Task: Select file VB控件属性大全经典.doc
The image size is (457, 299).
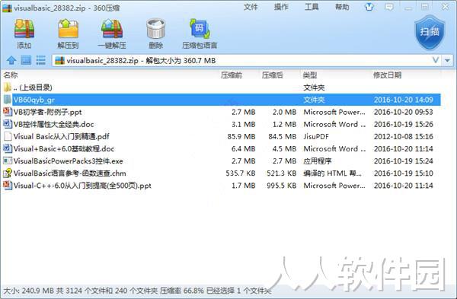Action: (x=53, y=124)
